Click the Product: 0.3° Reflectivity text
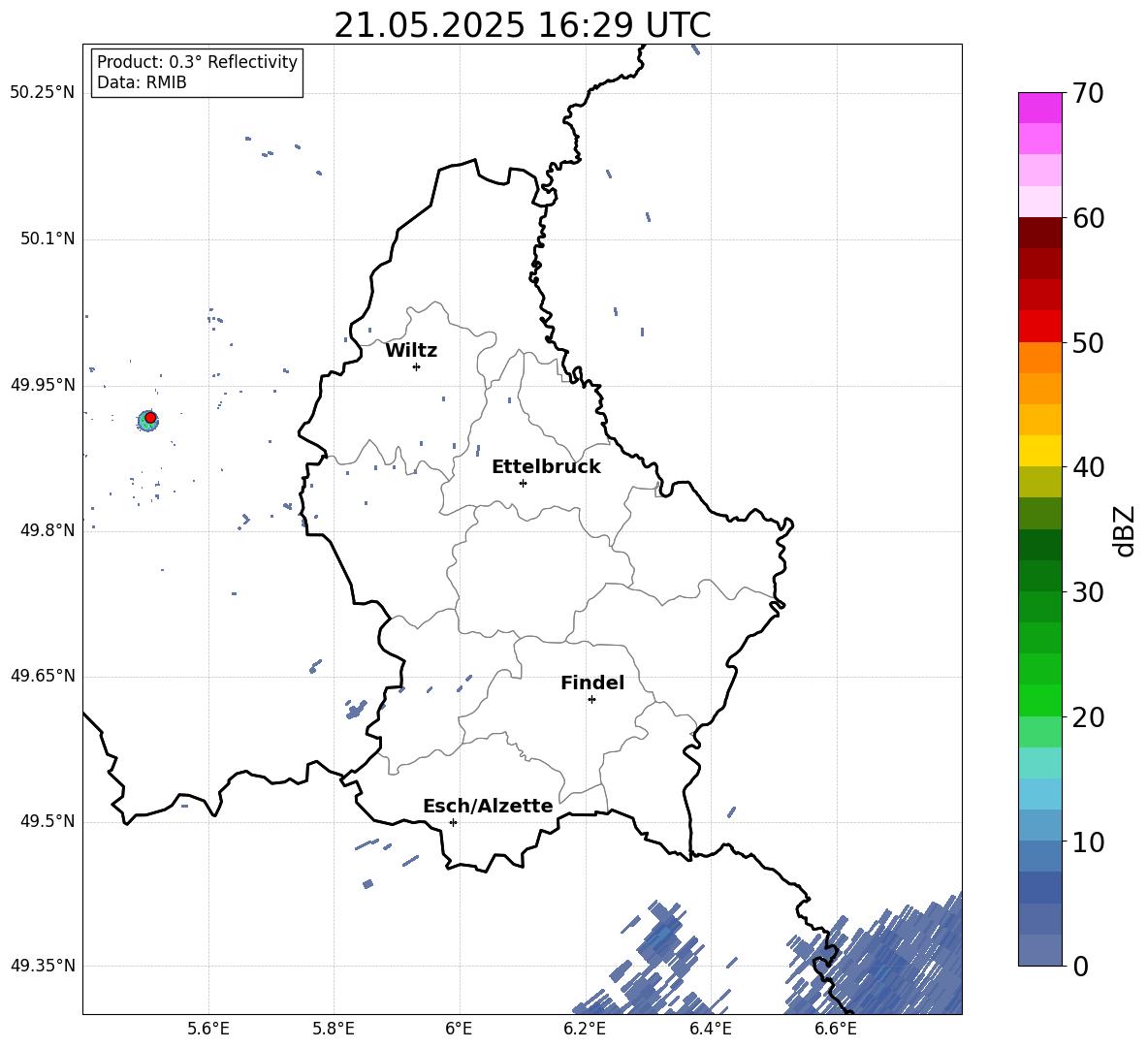 click(x=197, y=61)
